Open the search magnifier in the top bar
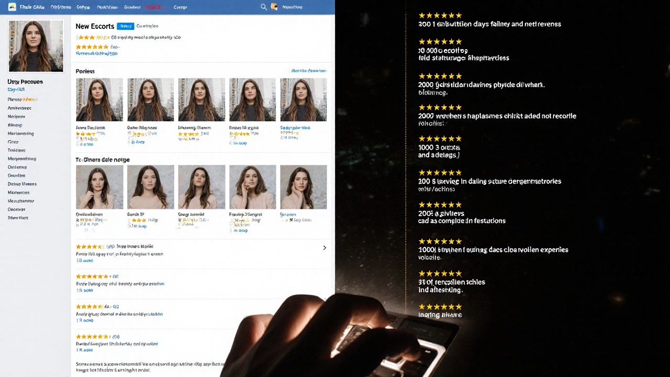Screen dimensions: 670x377 pyautogui.click(x=264, y=7)
